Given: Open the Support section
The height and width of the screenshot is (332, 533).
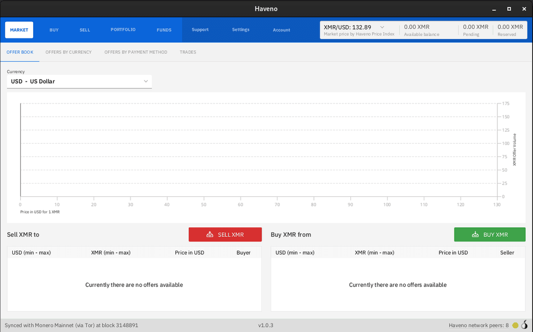Looking at the screenshot, I should coord(200,29).
